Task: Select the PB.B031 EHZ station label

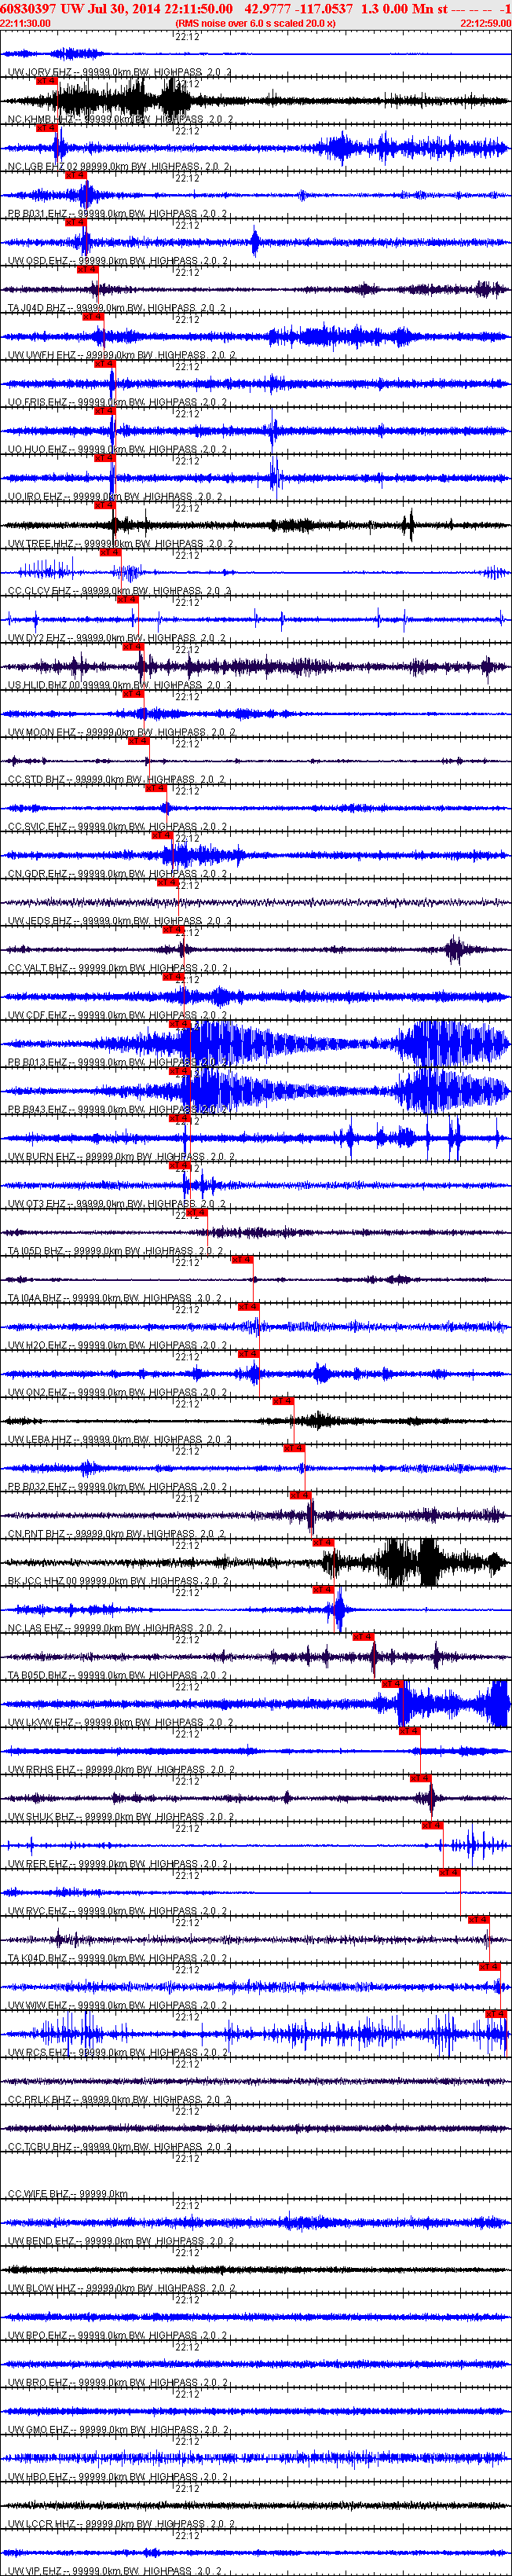Action: click(x=117, y=214)
